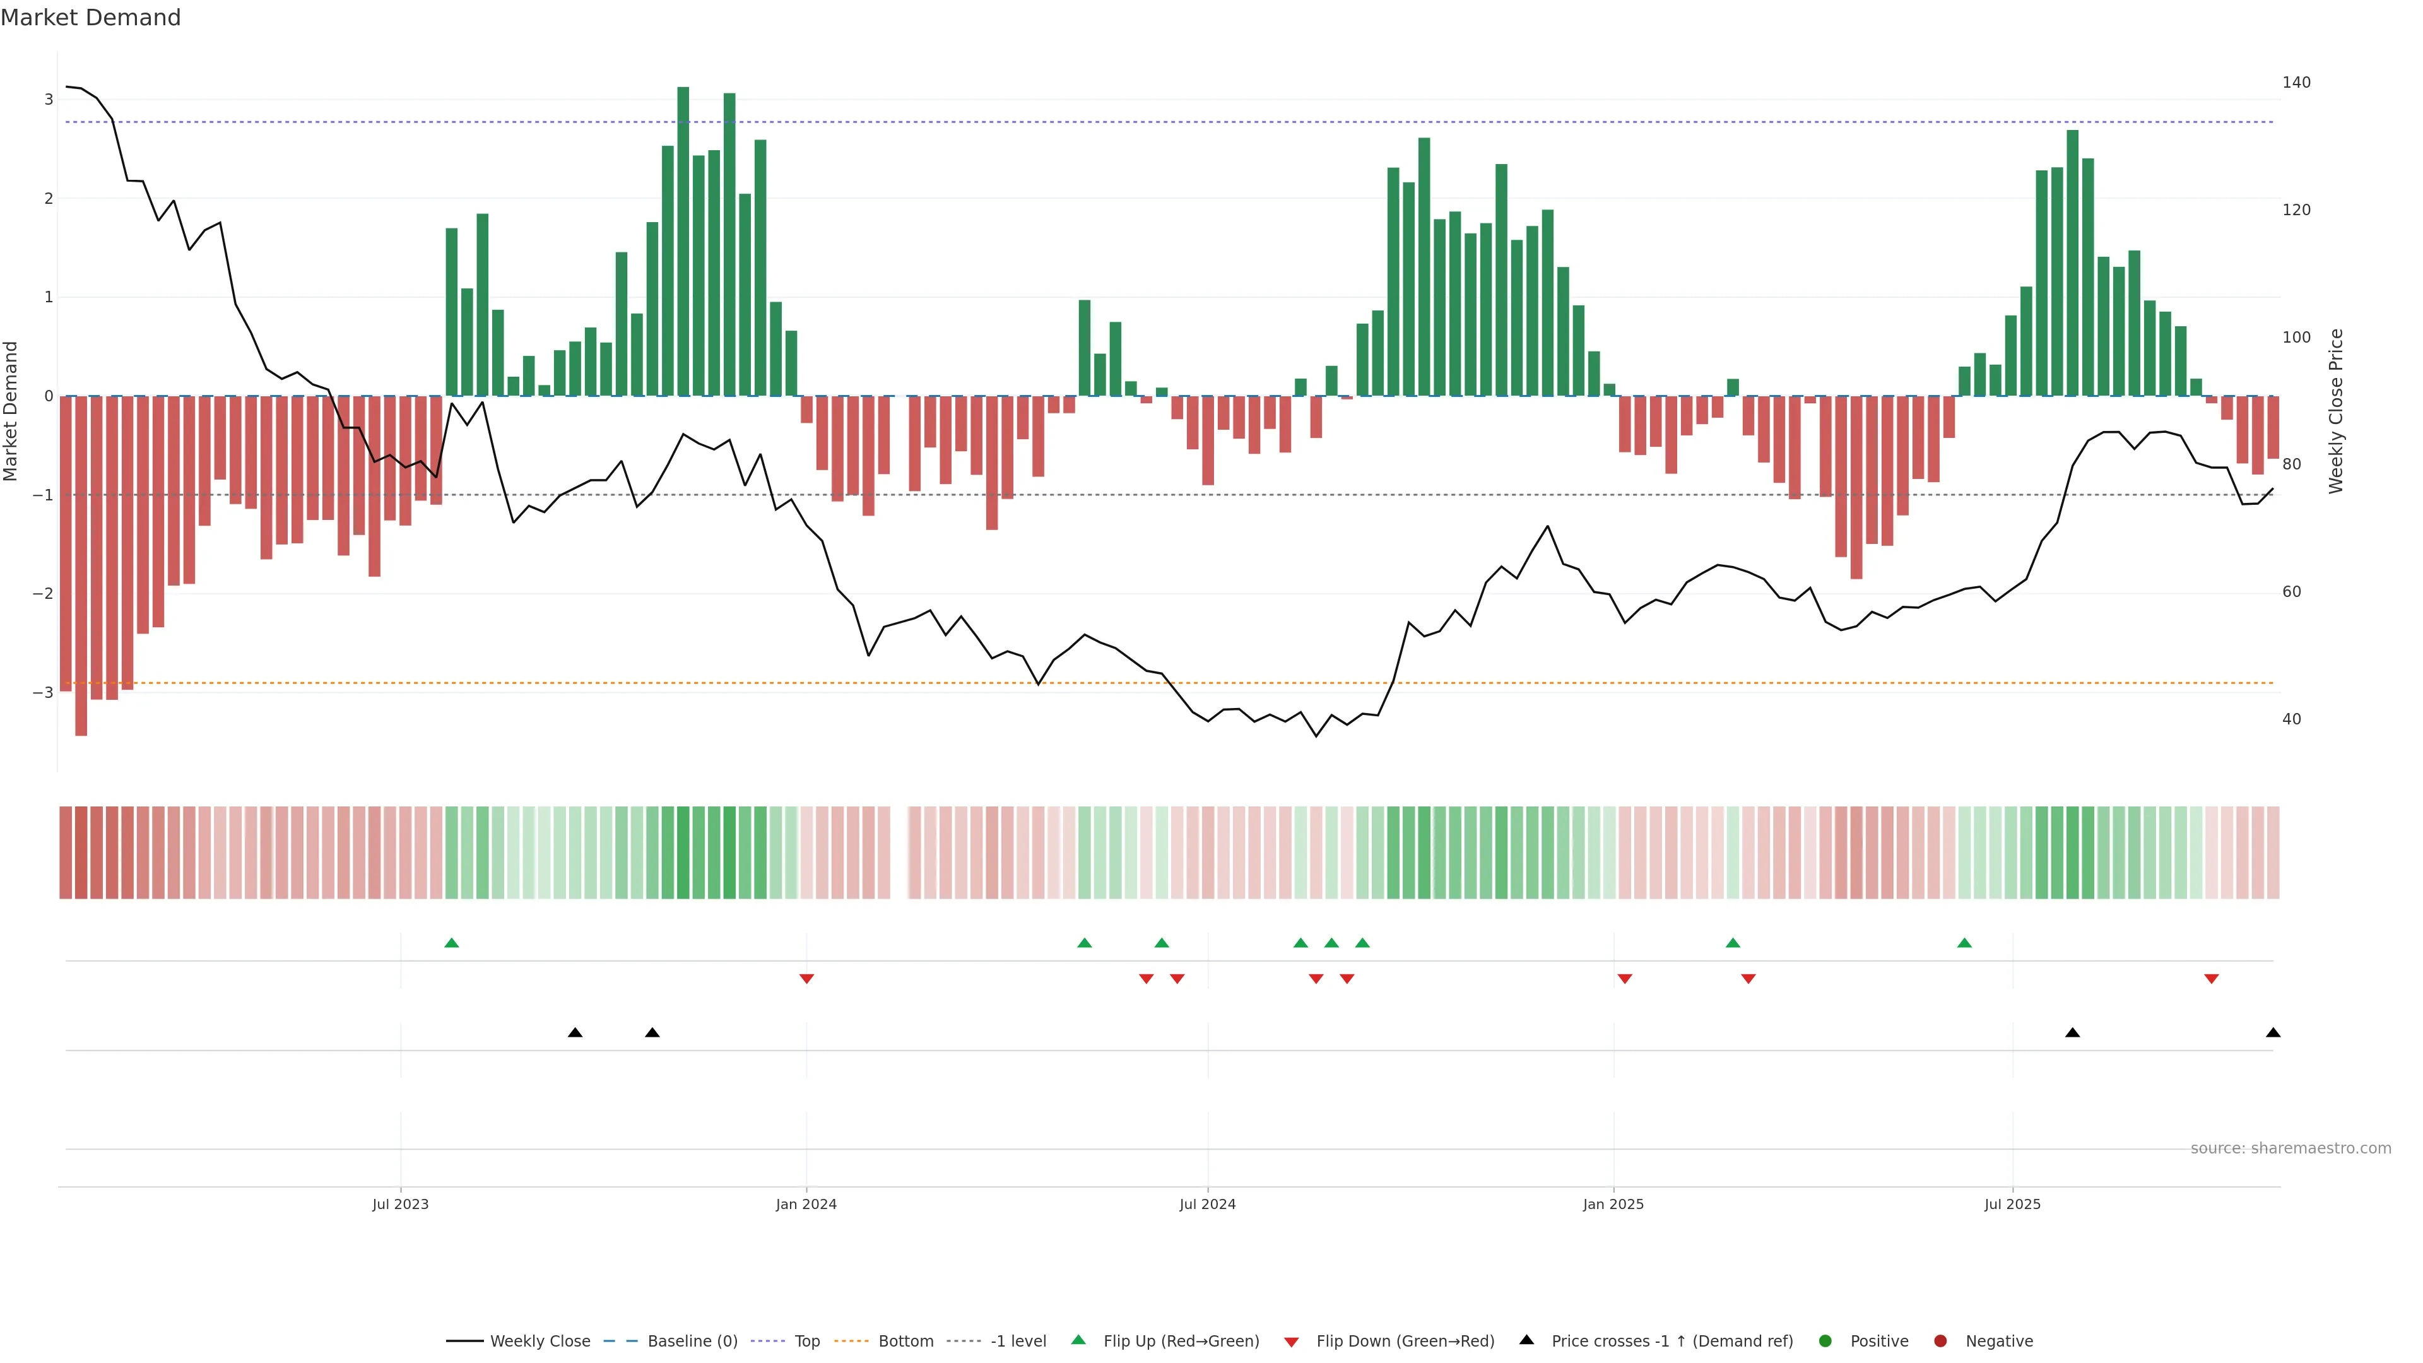The height and width of the screenshot is (1363, 2423).
Task: Toggle the Weekly Close legend series
Action: click(x=540, y=1340)
